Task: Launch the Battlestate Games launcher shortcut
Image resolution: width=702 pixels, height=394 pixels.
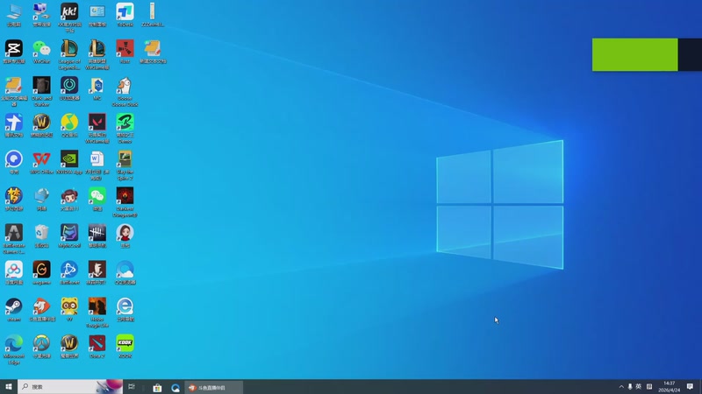Action: 14,239
